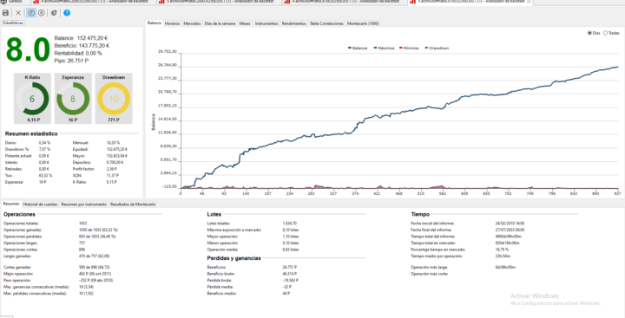This screenshot has width=625, height=318.
Task: Click the Estadísticas button
Action: tap(13, 23)
